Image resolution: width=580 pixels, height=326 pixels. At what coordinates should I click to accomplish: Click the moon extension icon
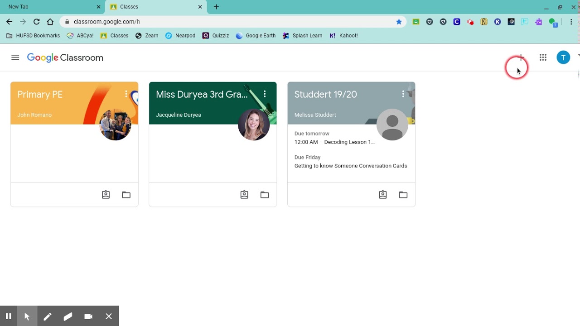[x=511, y=22]
